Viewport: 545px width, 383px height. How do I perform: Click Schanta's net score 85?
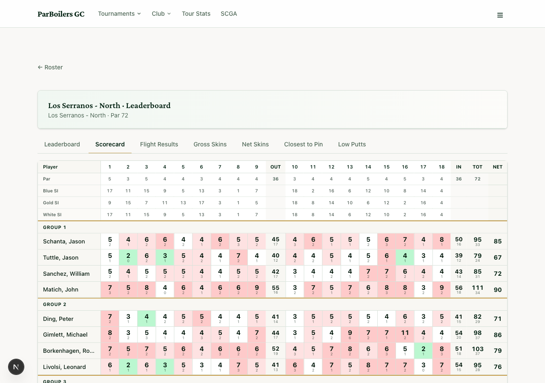tap(498, 241)
